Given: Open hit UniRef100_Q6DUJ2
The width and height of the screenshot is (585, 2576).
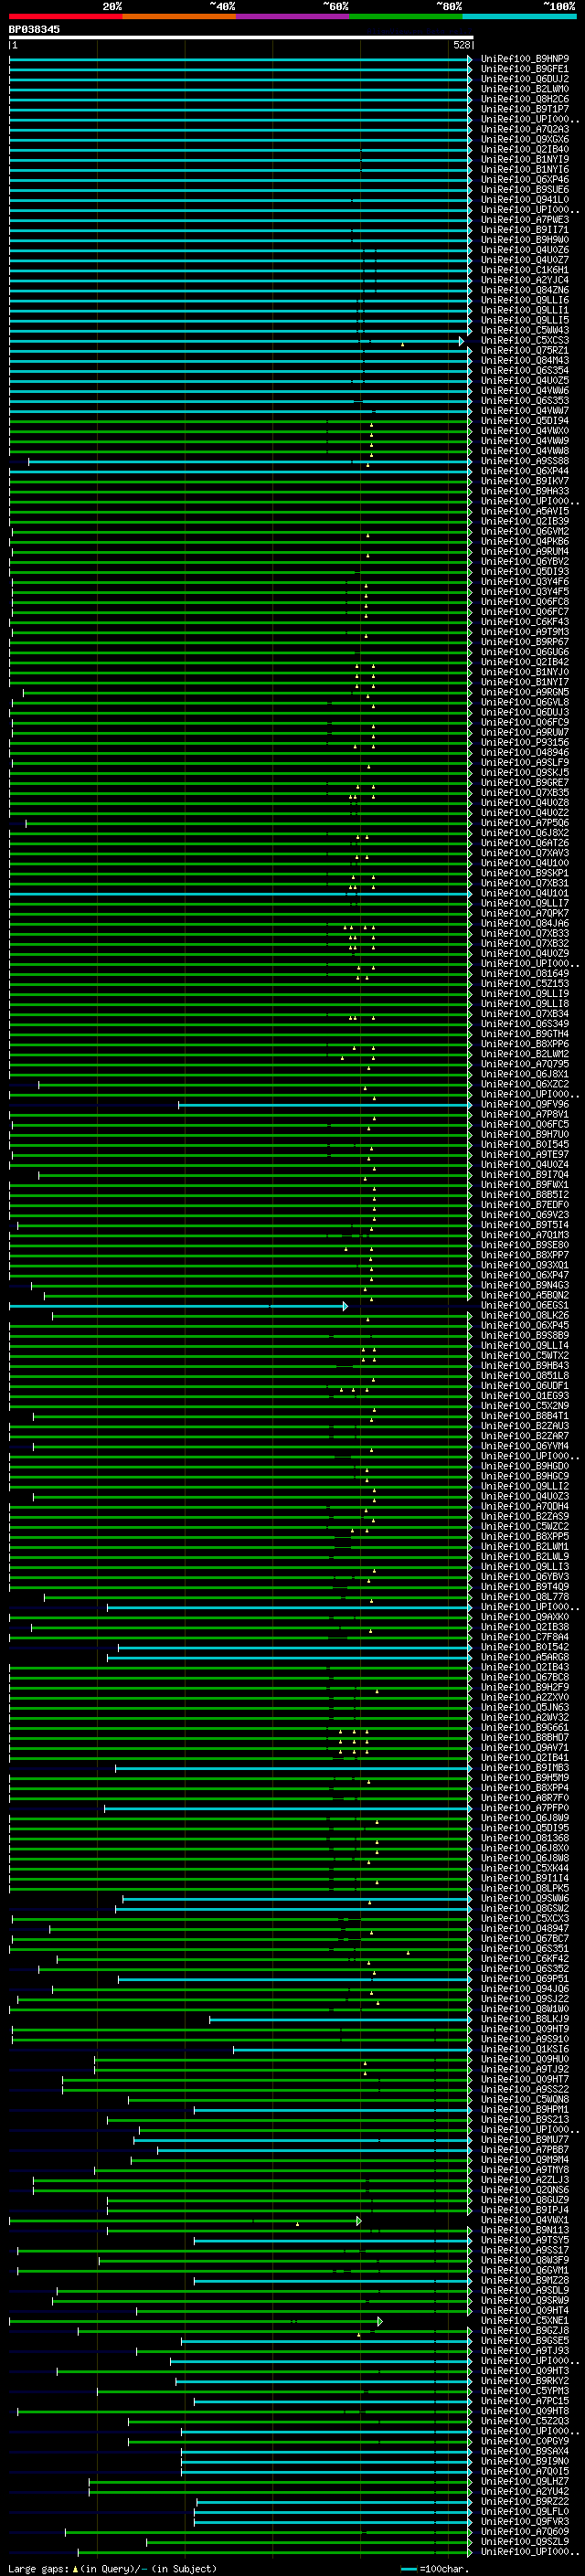Looking at the screenshot, I should pyautogui.click(x=525, y=79).
